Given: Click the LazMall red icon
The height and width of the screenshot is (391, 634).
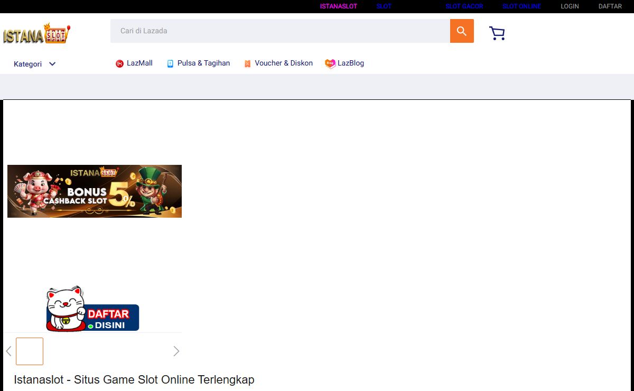Looking at the screenshot, I should point(119,64).
